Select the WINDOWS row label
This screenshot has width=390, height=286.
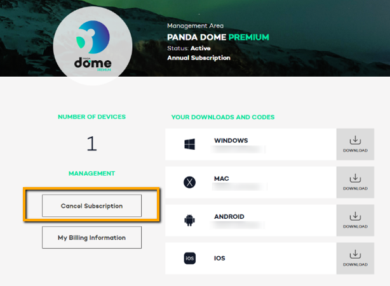click(x=231, y=140)
